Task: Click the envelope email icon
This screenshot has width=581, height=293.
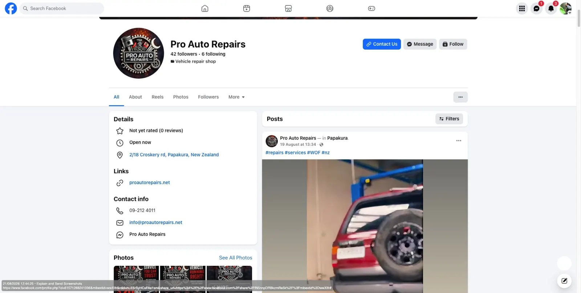Action: [x=120, y=223]
